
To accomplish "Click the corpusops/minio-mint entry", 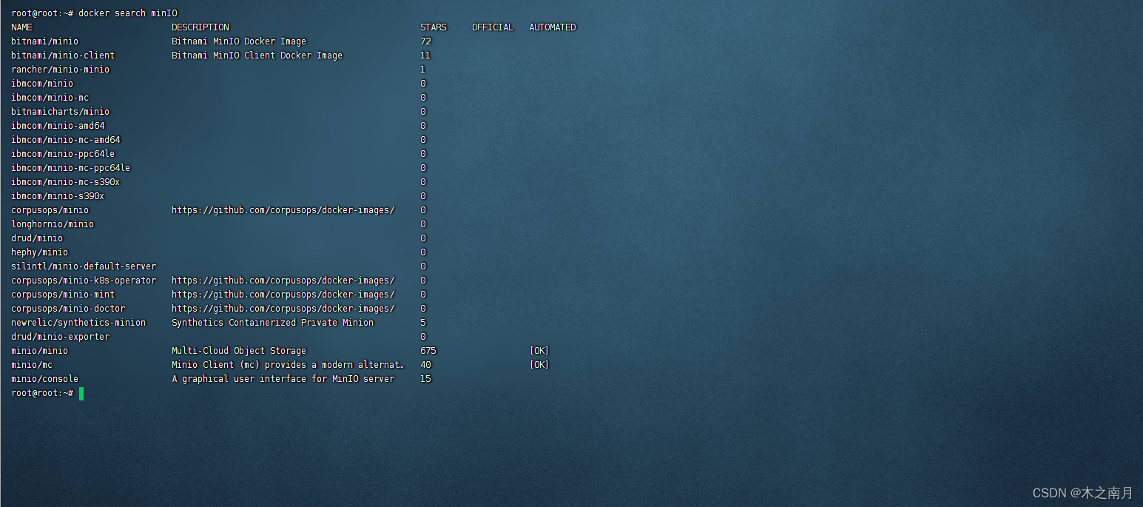I will [63, 295].
